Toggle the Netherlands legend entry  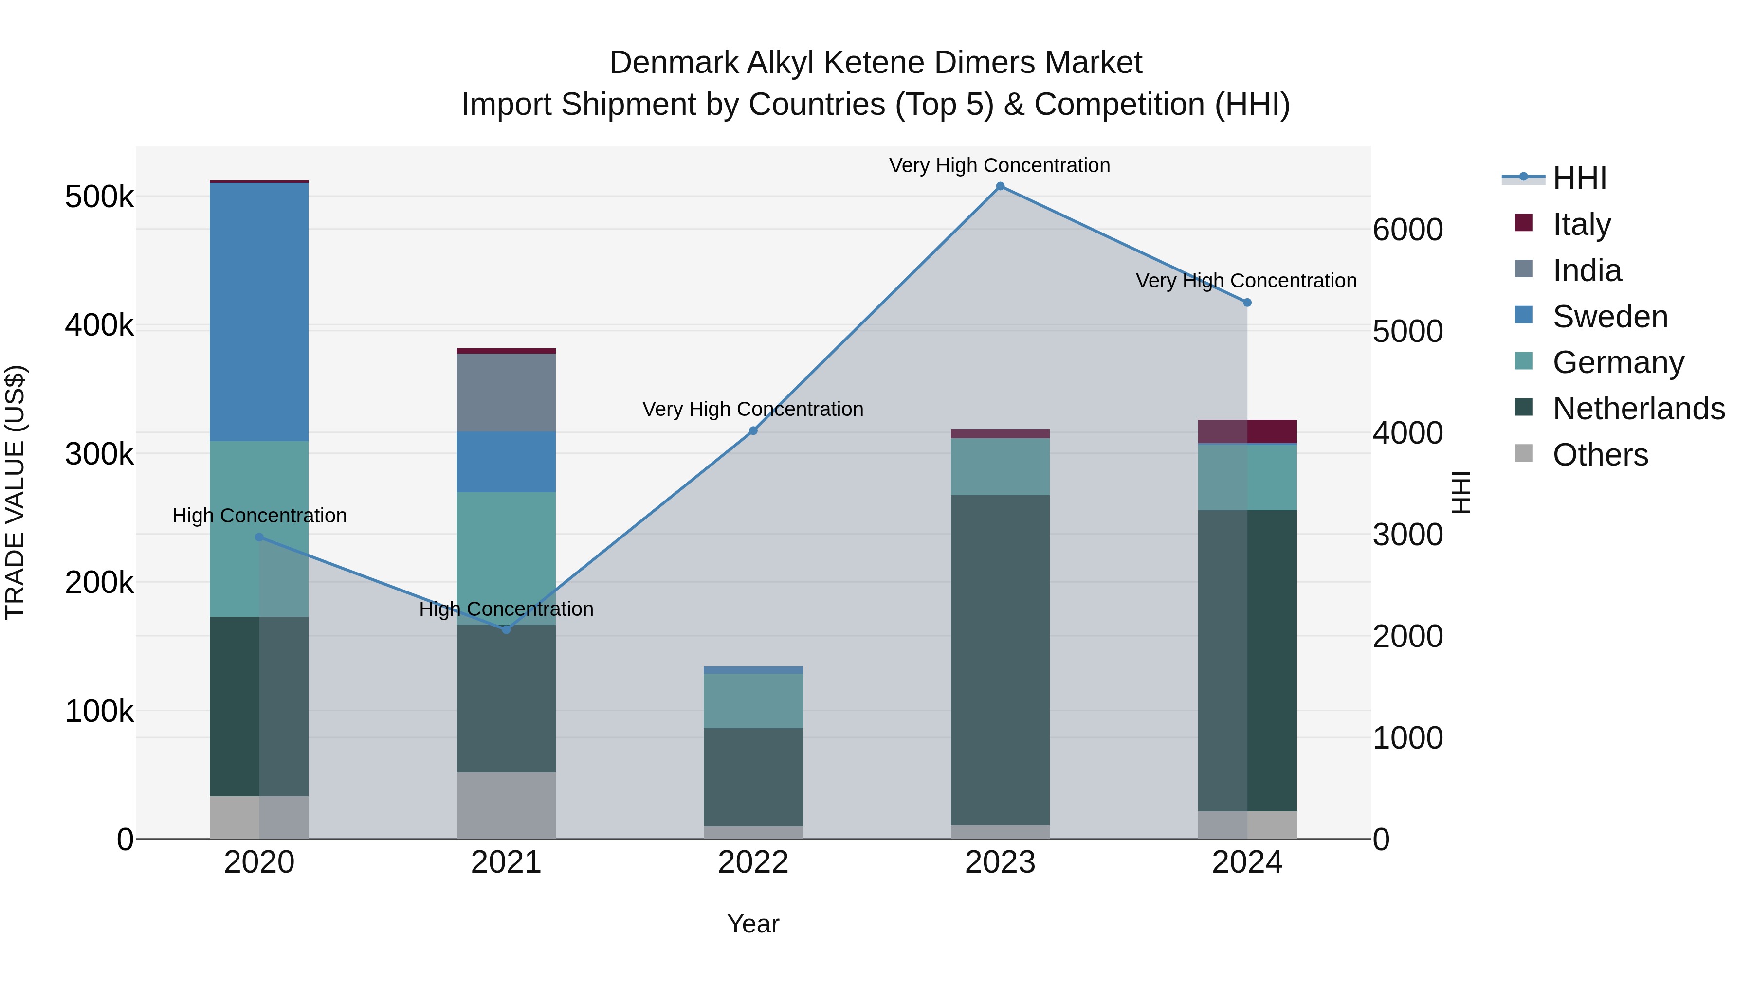(x=1620, y=409)
